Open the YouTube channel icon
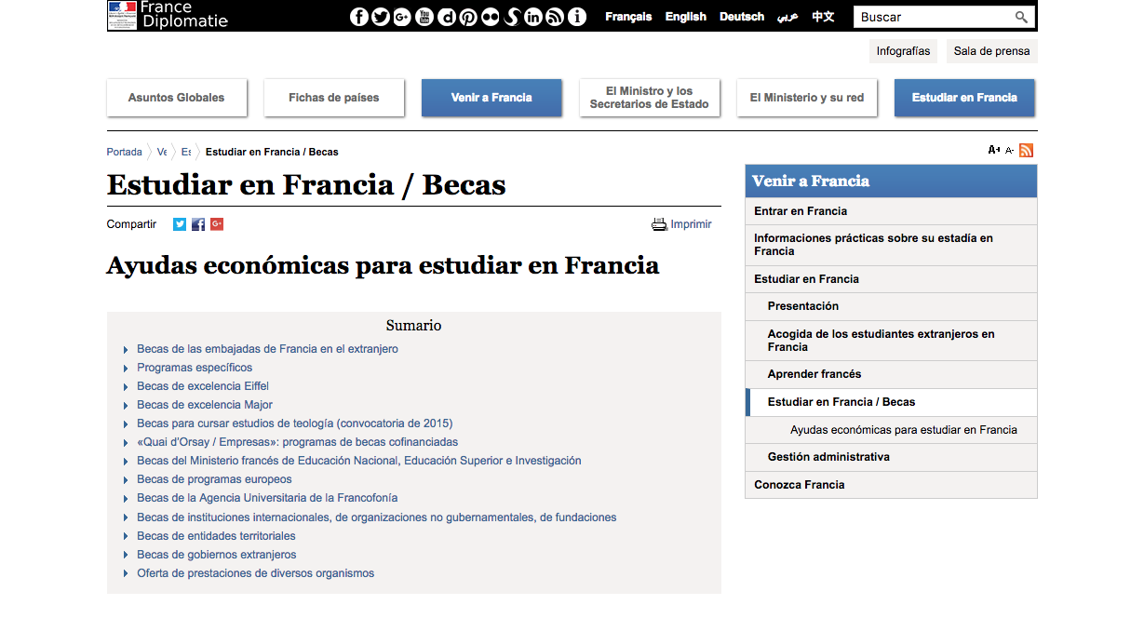Screen dimensions: 1144x618 424,16
